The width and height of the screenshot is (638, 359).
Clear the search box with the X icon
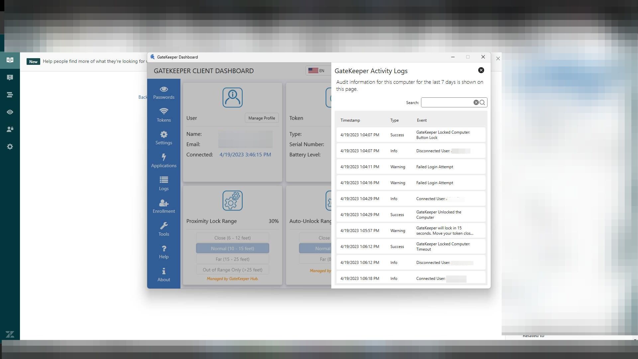point(476,102)
